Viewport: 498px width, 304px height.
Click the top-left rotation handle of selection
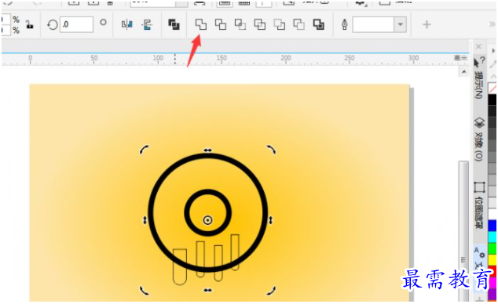[x=145, y=150]
